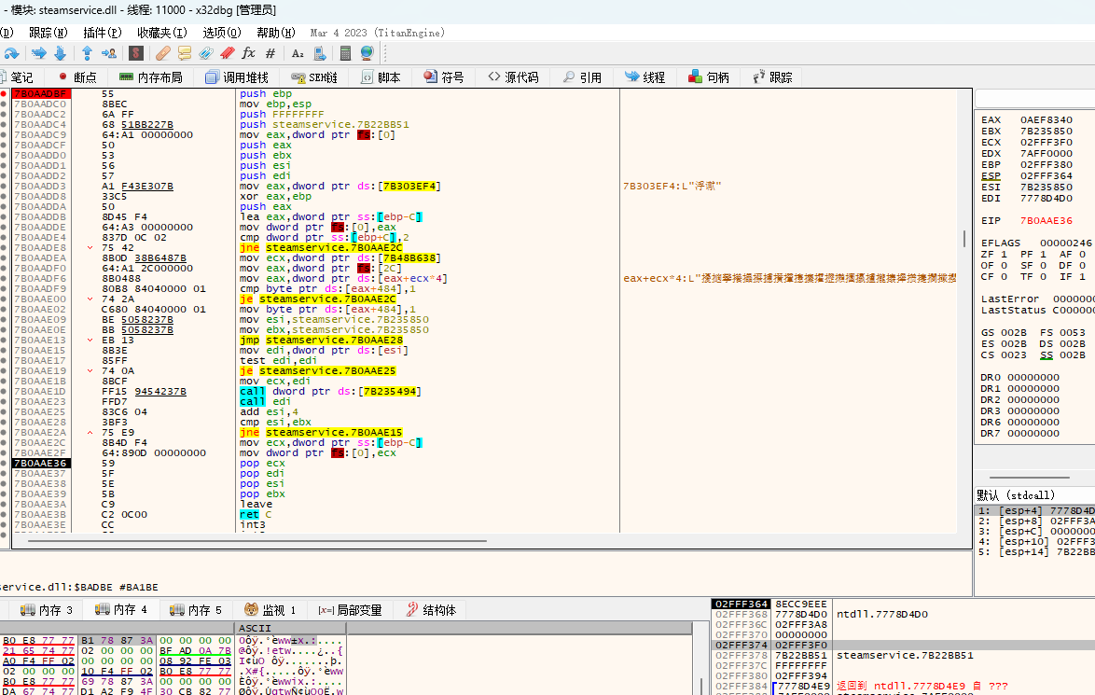The image size is (1095, 695).
Task: Click the Execute Till Return up arrow
Action: pos(88,53)
